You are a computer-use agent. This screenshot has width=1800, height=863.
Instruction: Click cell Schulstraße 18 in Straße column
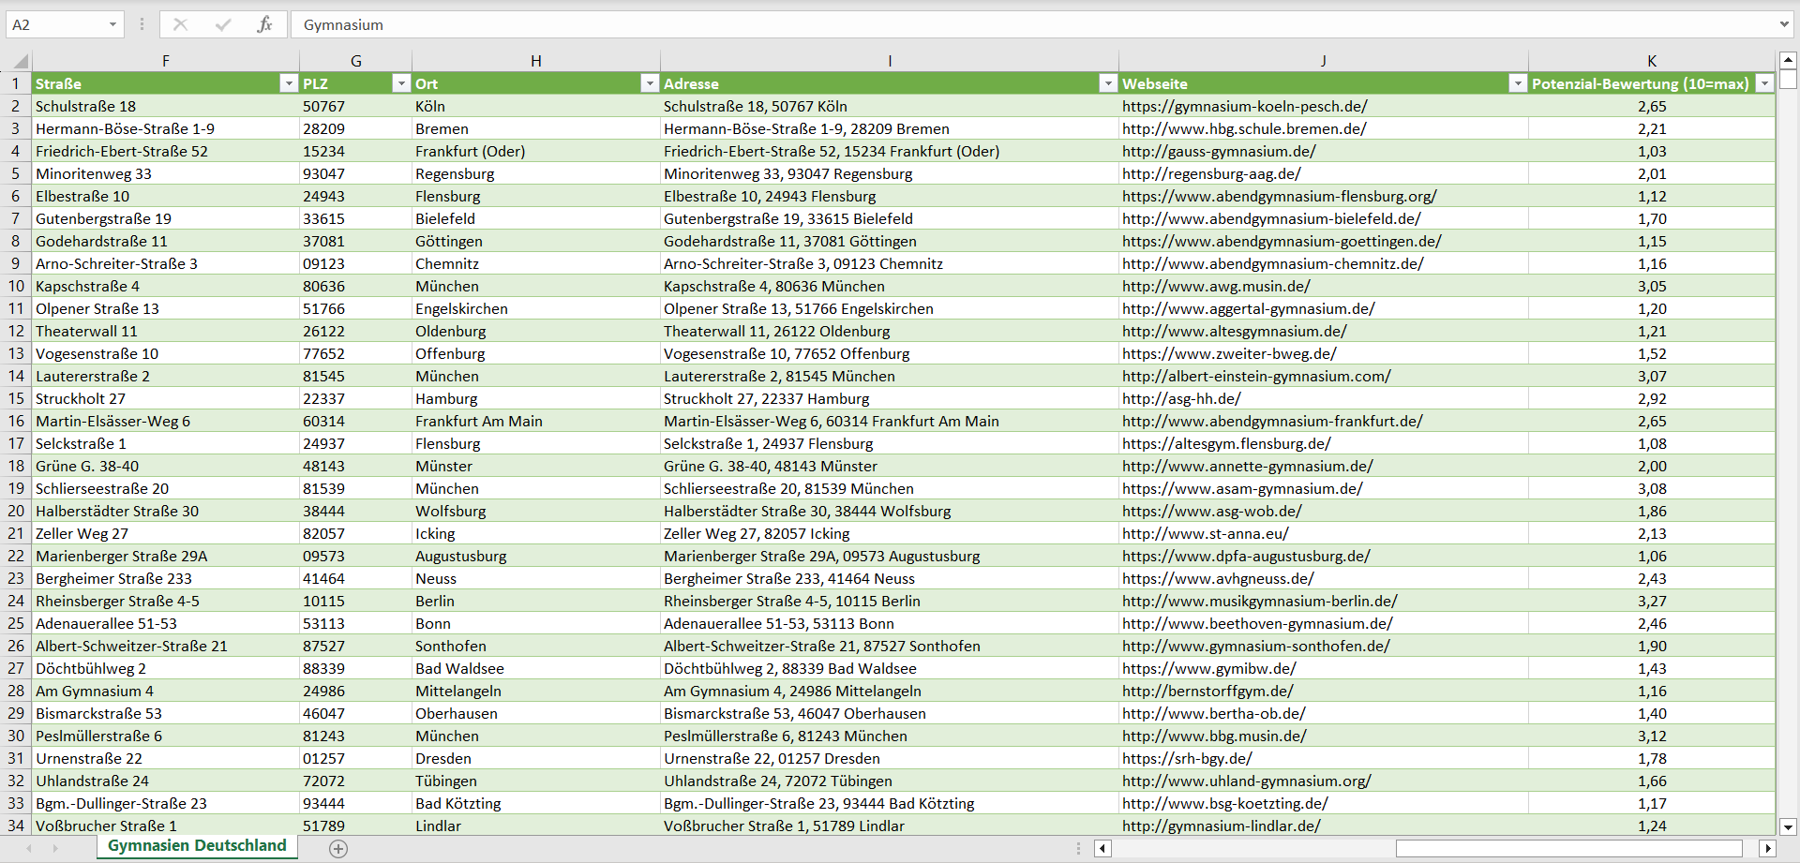(165, 106)
